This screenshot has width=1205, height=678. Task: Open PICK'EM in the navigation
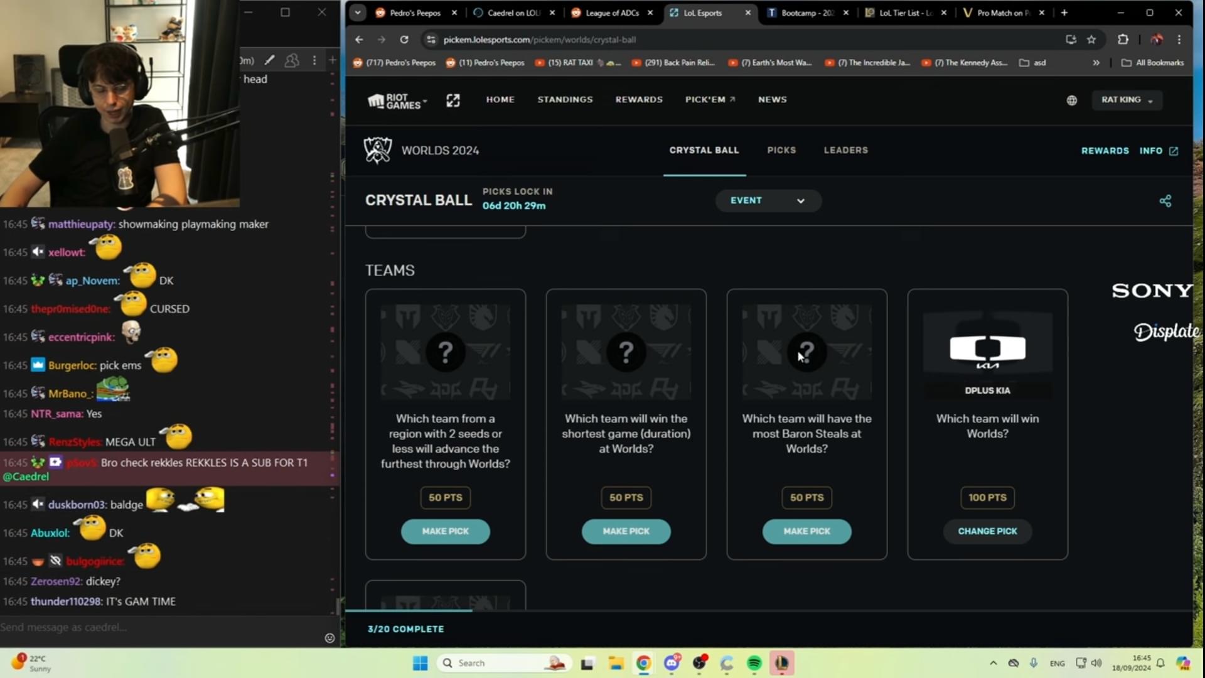(x=710, y=100)
